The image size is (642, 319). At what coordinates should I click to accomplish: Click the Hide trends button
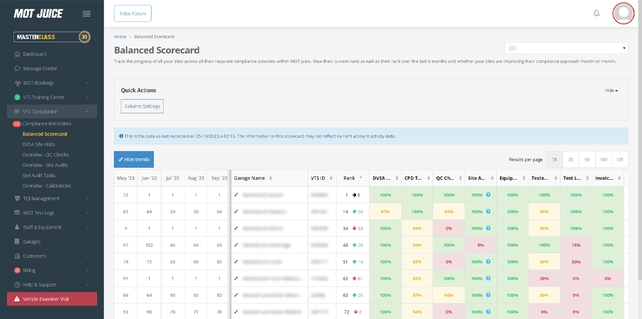click(134, 159)
